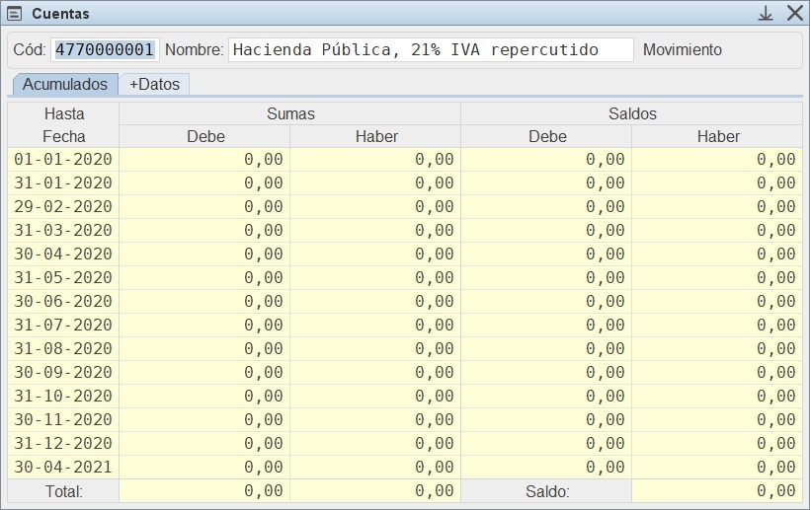Click Sumas Debe value for 31-03-2020
The width and height of the screenshot is (810, 510).
pos(204,231)
